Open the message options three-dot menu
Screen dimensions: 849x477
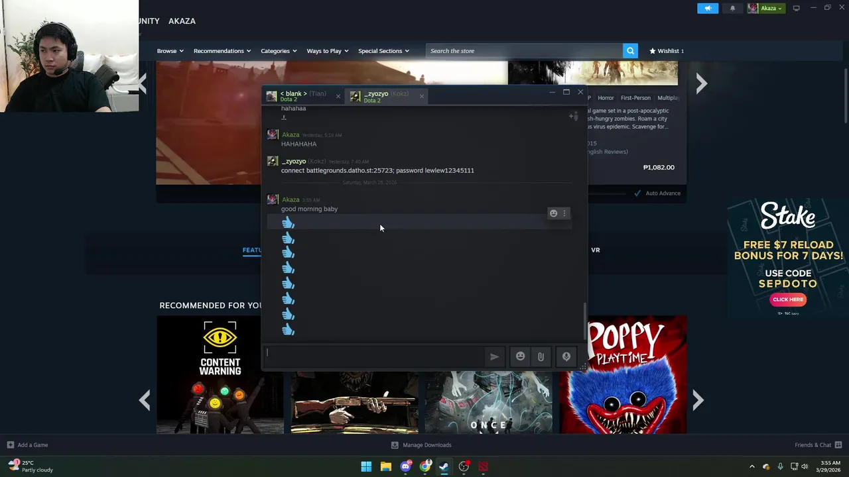[564, 213]
